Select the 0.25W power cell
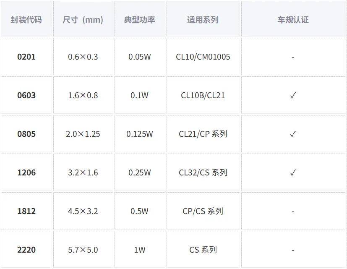The width and height of the screenshot is (347, 269). point(140,172)
